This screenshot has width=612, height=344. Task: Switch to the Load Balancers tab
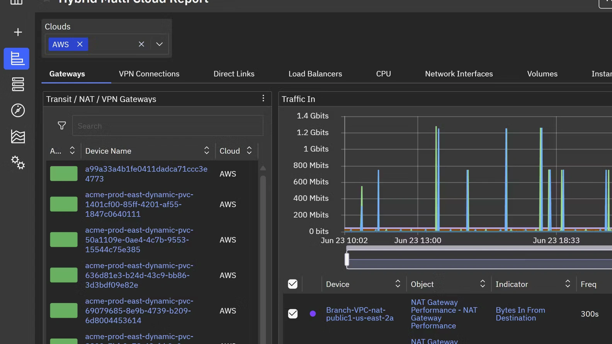(315, 74)
